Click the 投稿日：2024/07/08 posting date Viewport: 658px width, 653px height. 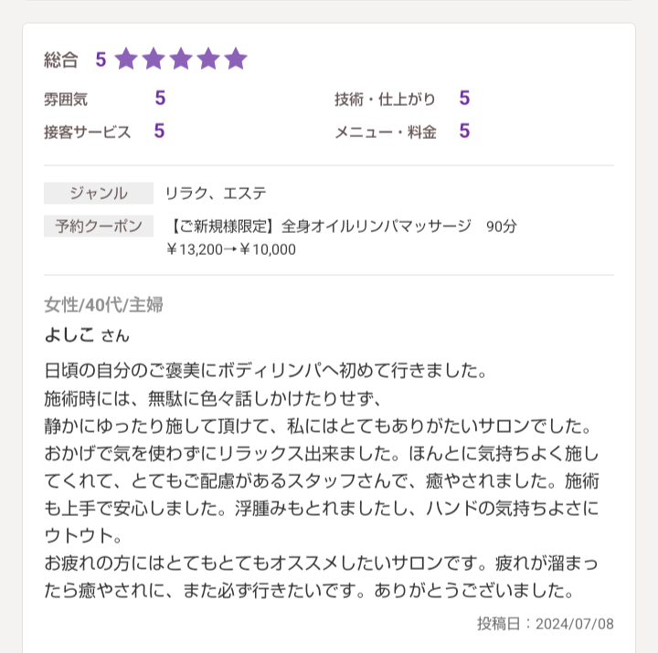click(x=545, y=624)
